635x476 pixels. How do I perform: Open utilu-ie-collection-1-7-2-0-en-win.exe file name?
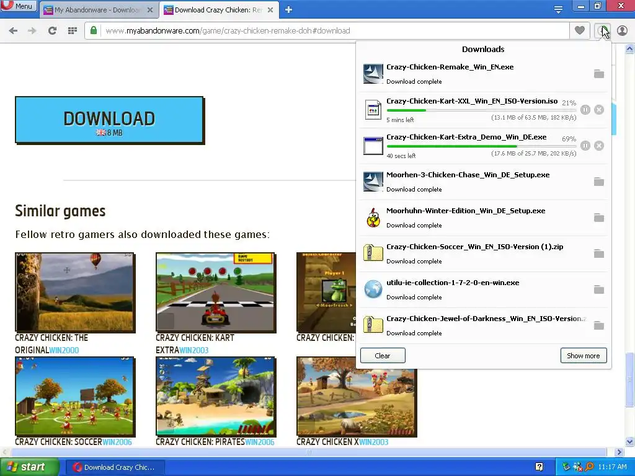tap(453, 283)
